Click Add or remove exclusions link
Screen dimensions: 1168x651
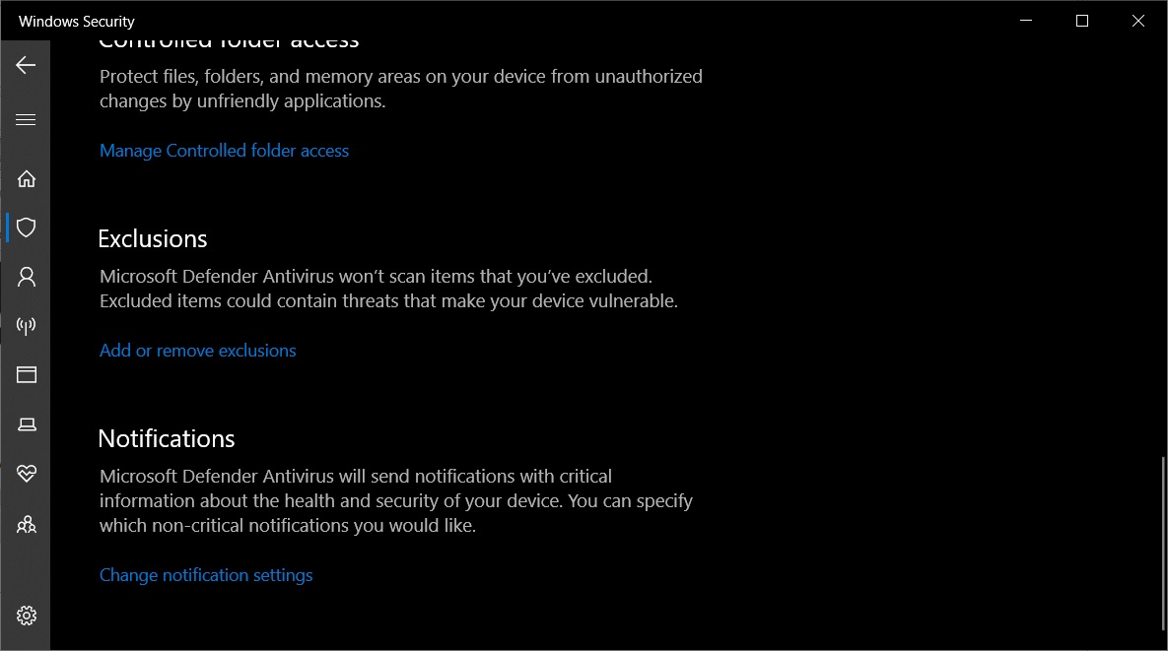coord(197,351)
